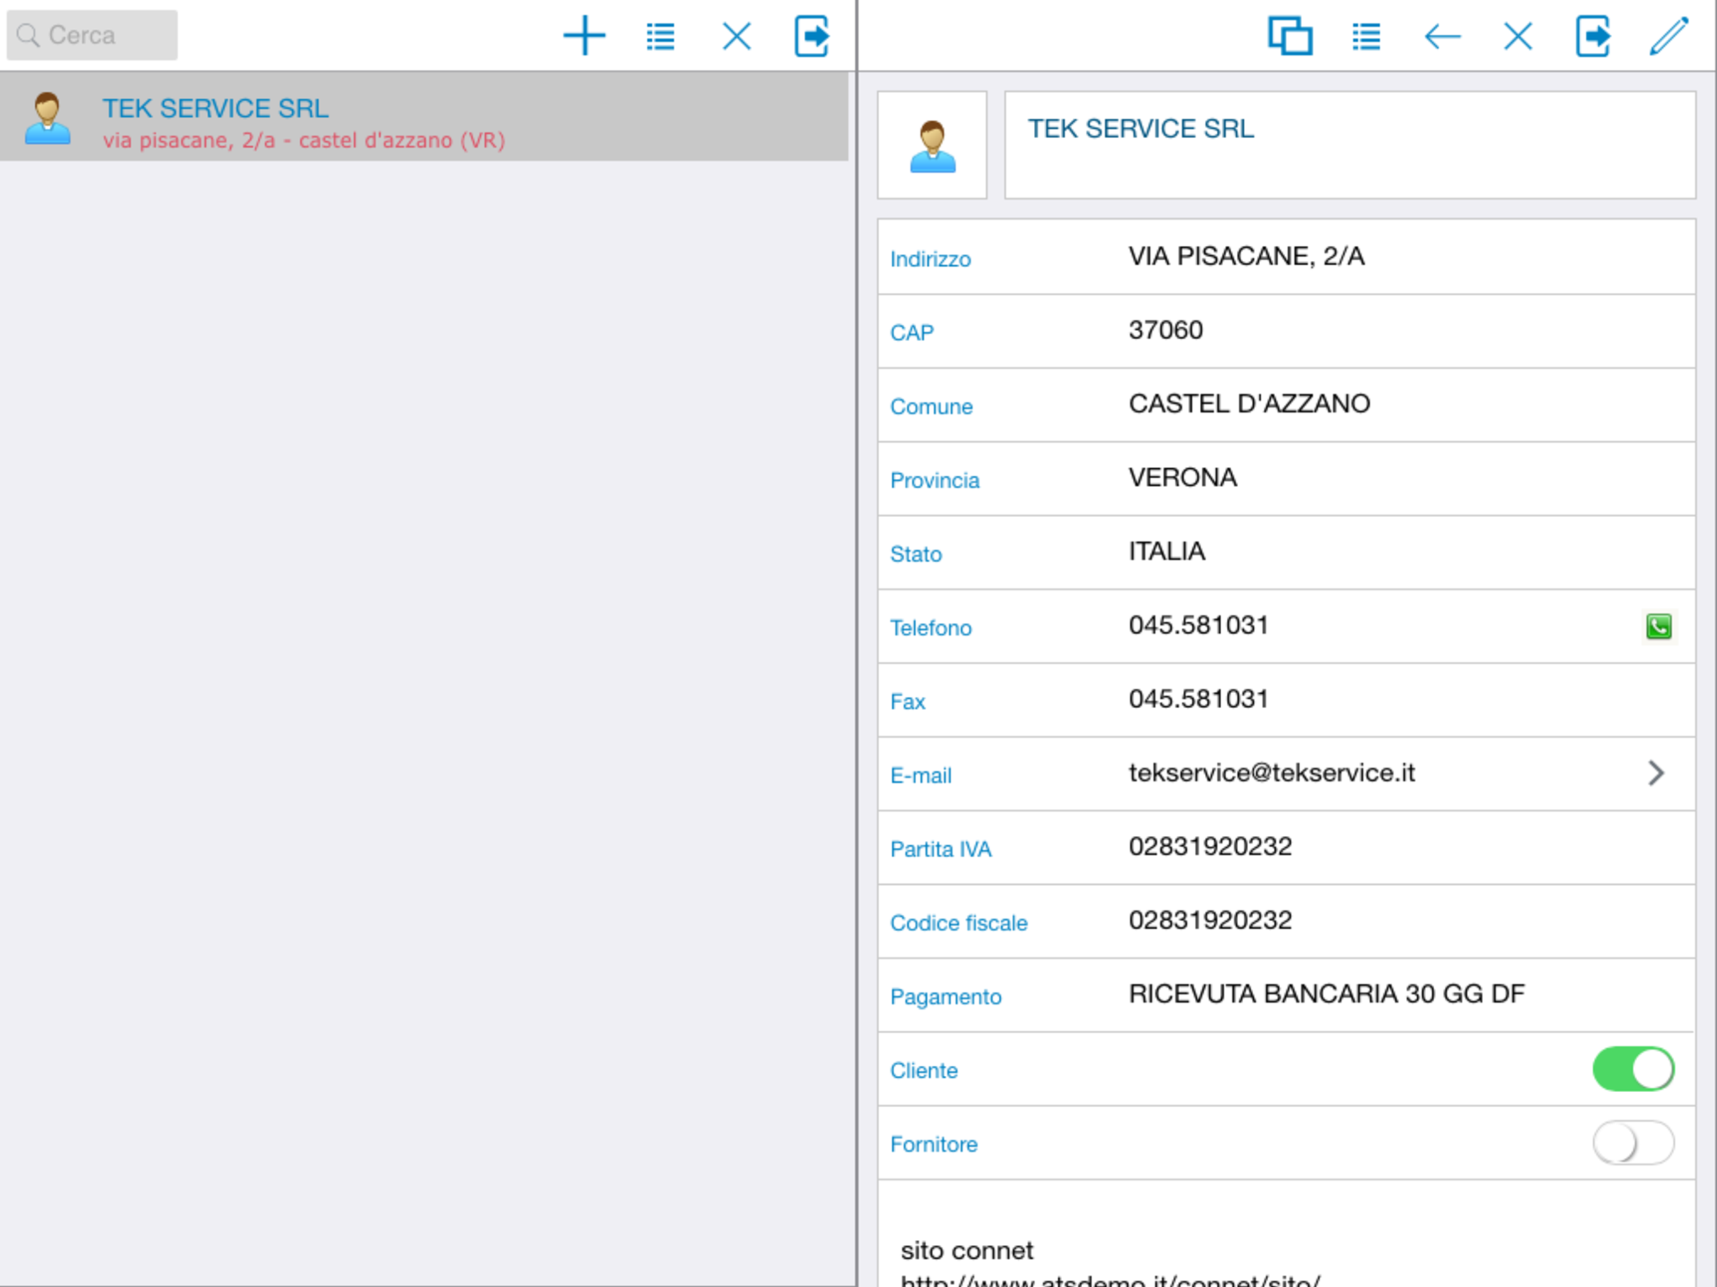This screenshot has width=1717, height=1287.
Task: Click the duplicate windows icon in detail toolbar
Action: pos(1289,36)
